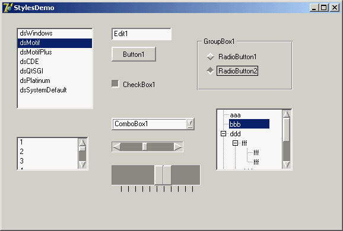Click left arrow of horizontal scrollbar
The image size is (343, 231).
coord(116,147)
